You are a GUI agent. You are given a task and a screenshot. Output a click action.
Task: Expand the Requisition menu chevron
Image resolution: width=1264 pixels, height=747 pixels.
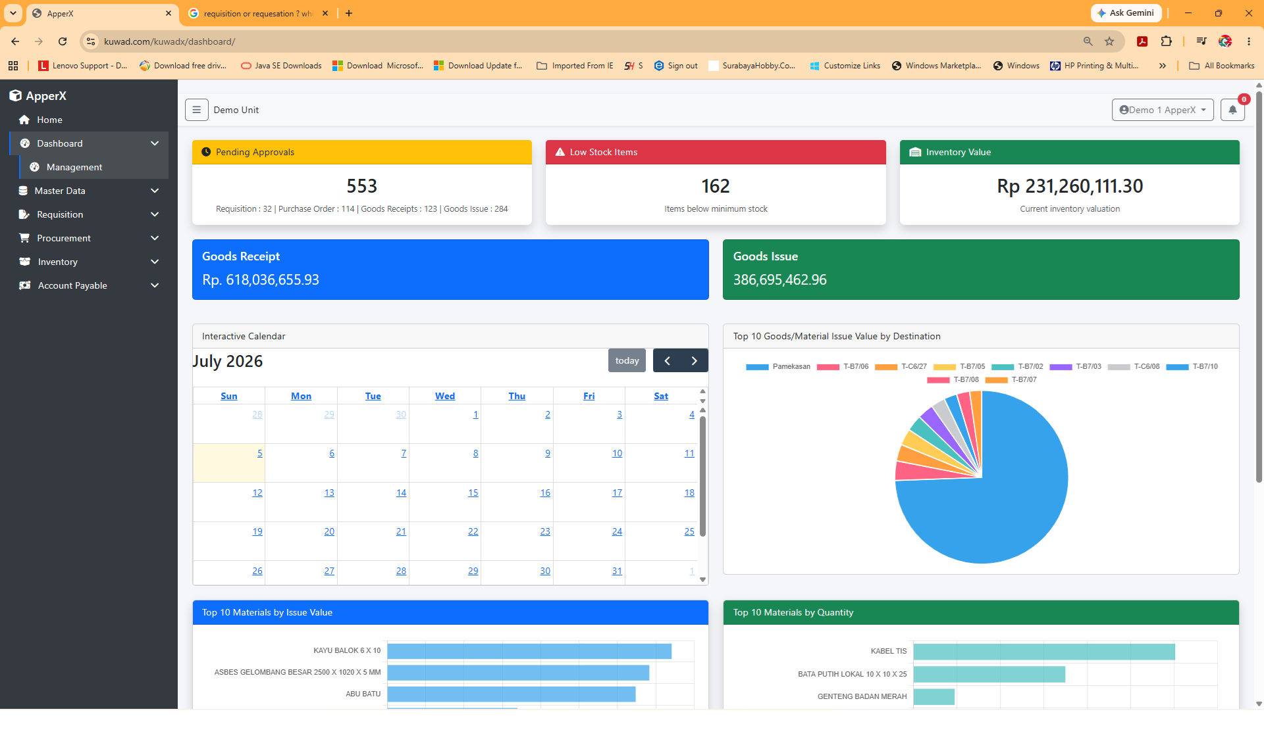pyautogui.click(x=155, y=214)
